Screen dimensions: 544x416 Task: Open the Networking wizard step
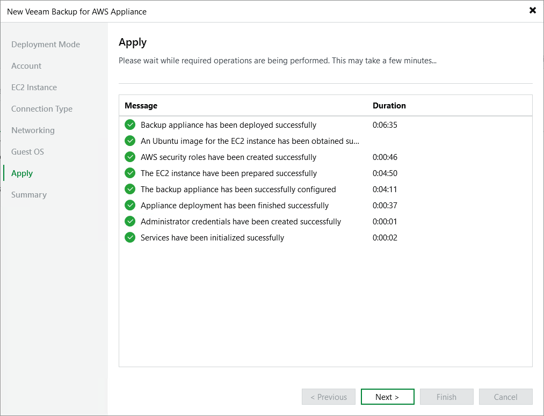point(33,130)
